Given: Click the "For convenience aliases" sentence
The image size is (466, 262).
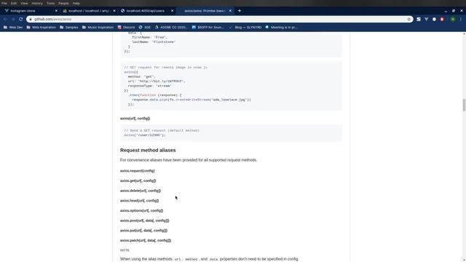Looking at the screenshot, I should click(x=189, y=160).
